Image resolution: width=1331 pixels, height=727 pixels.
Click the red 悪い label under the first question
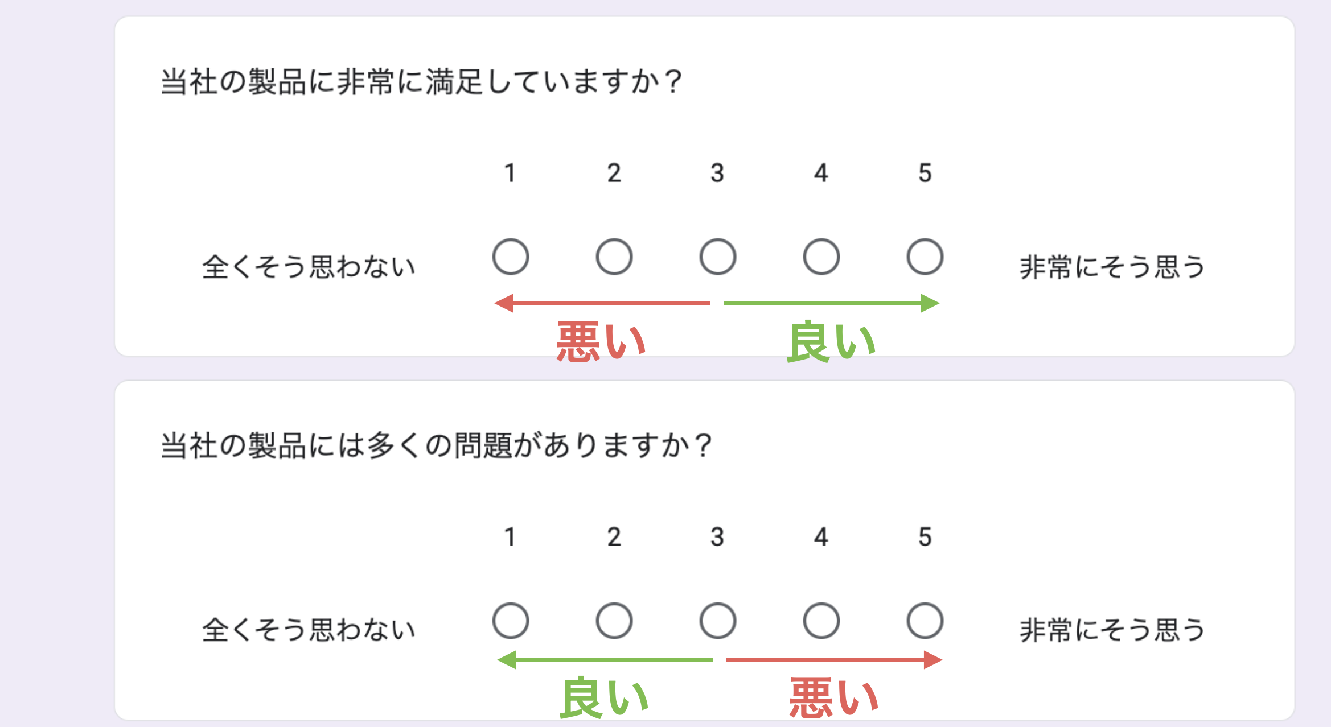tap(601, 341)
